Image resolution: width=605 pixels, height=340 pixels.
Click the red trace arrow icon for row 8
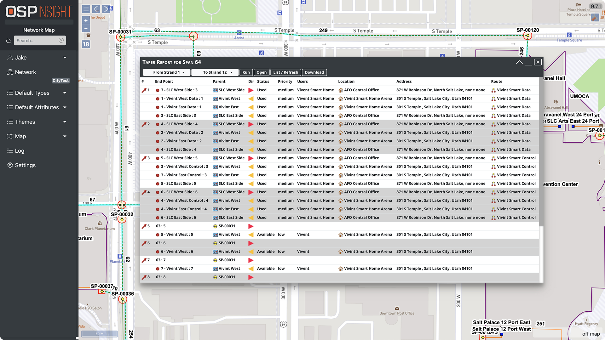coord(144,277)
